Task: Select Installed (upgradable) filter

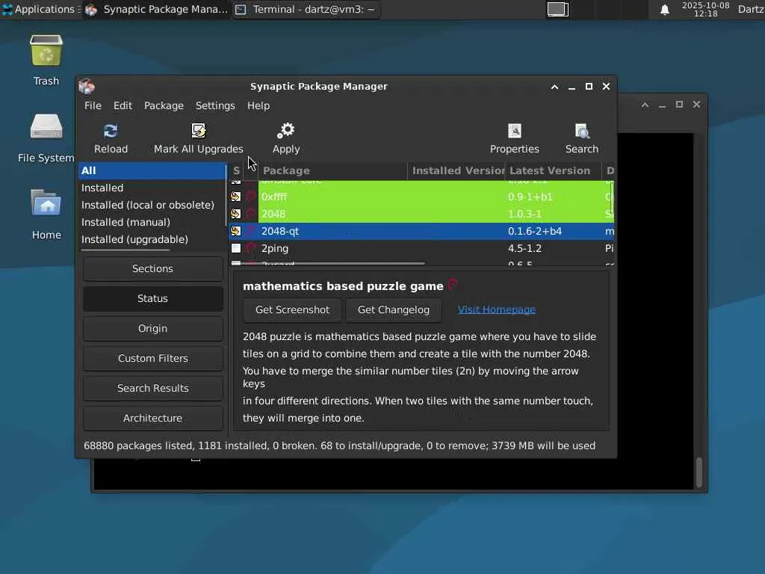Action: (x=152, y=239)
